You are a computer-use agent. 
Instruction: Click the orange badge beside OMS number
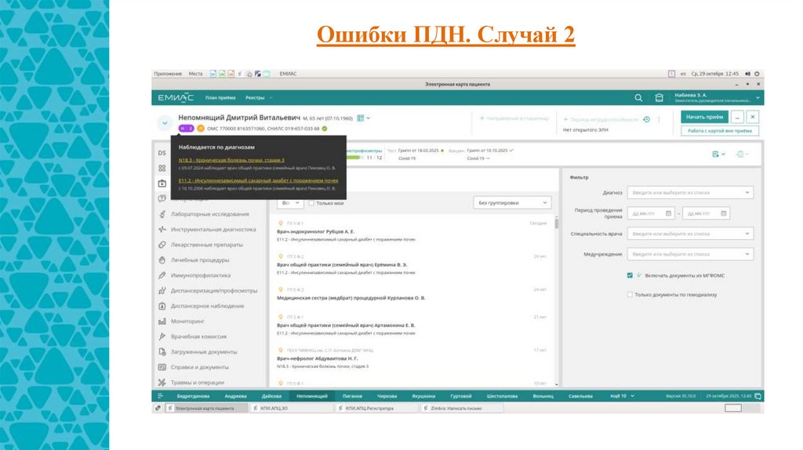coord(200,129)
